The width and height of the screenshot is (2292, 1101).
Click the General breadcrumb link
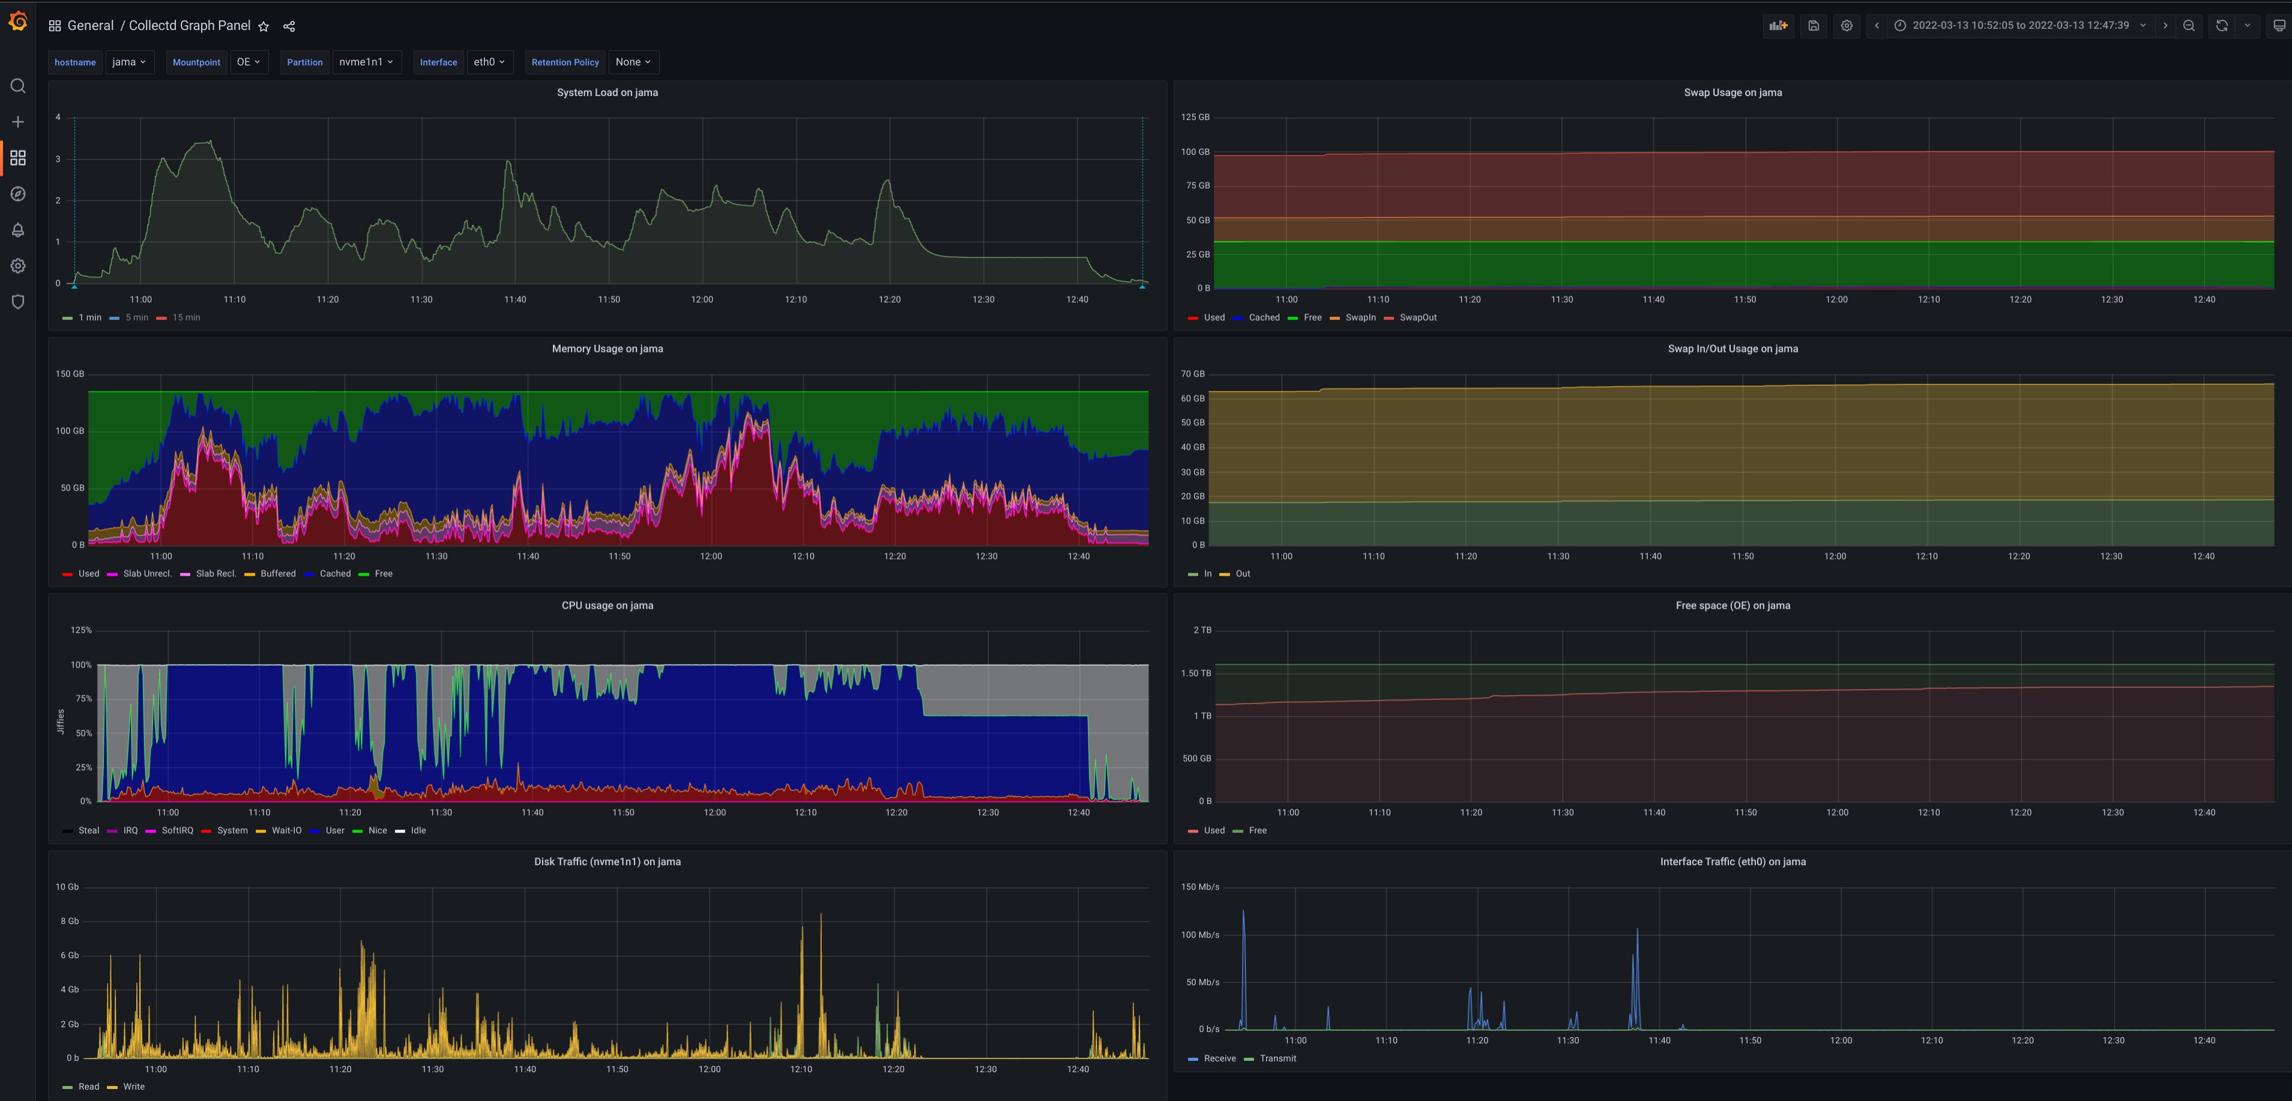click(x=90, y=26)
